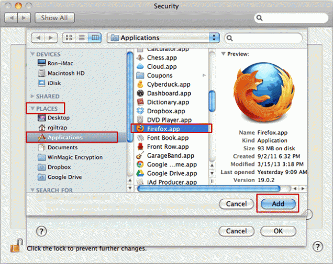The height and width of the screenshot is (264, 333).
Task: Select Dropbox.app in the file list
Action: [x=161, y=111]
